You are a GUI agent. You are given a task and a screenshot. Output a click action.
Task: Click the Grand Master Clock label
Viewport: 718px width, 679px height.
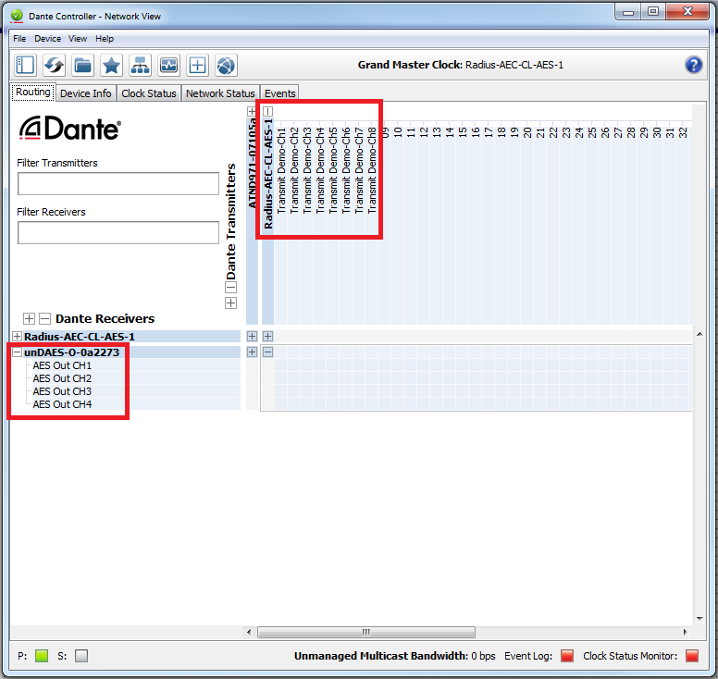click(x=460, y=65)
